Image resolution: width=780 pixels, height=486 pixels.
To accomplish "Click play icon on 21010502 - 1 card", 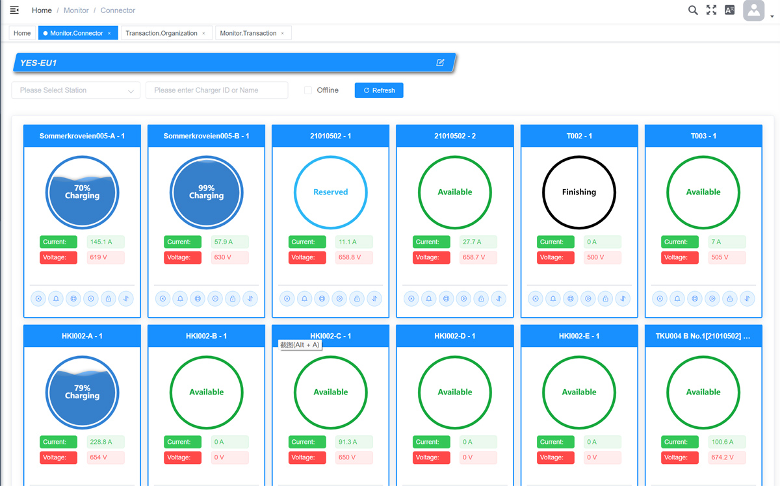I will tap(339, 299).
